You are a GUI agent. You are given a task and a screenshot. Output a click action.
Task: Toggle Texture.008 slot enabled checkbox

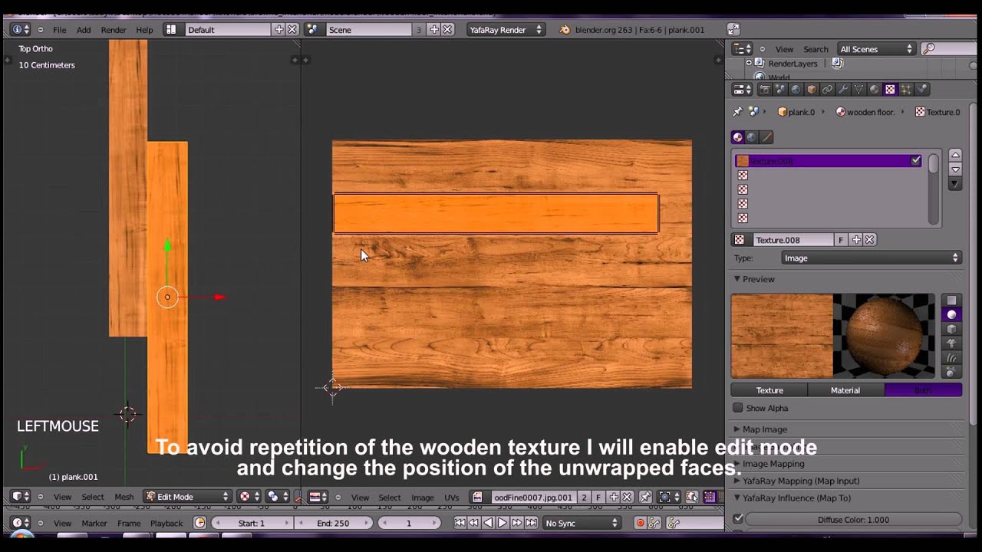coord(916,161)
